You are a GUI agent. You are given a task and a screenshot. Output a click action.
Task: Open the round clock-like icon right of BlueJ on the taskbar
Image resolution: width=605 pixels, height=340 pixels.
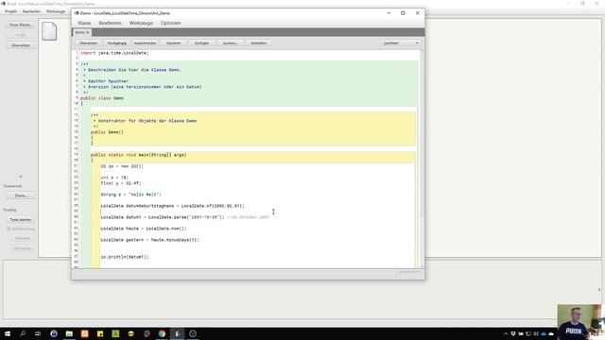[x=193, y=333]
